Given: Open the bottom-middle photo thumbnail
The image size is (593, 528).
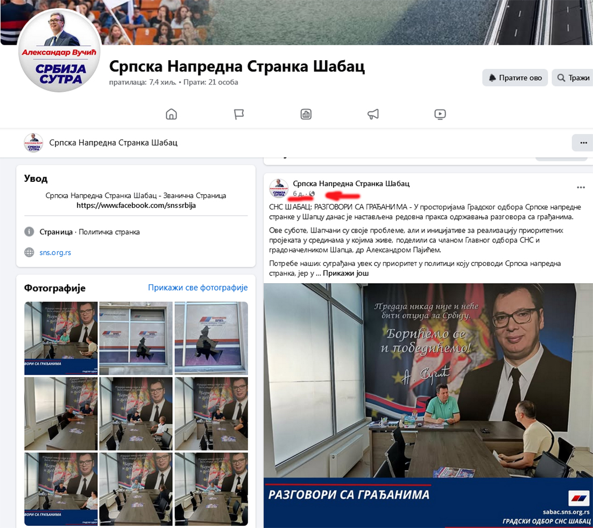Looking at the screenshot, I should point(136,489).
